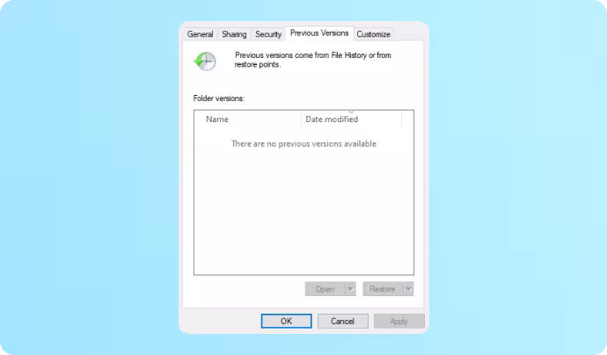This screenshot has width=607, height=355.
Task: Click the empty Folder versions list area
Action: coord(303,211)
